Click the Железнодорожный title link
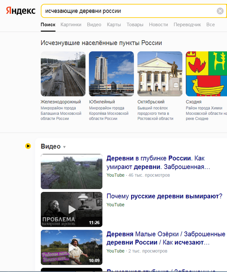This screenshot has height=272, width=227. click(x=61, y=102)
